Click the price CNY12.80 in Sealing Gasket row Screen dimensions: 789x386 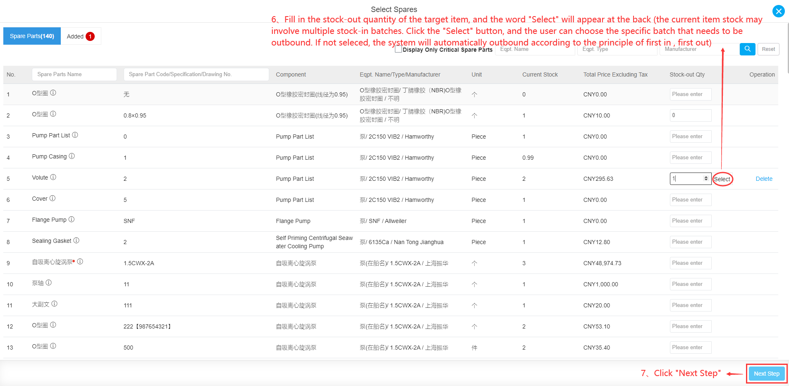596,242
